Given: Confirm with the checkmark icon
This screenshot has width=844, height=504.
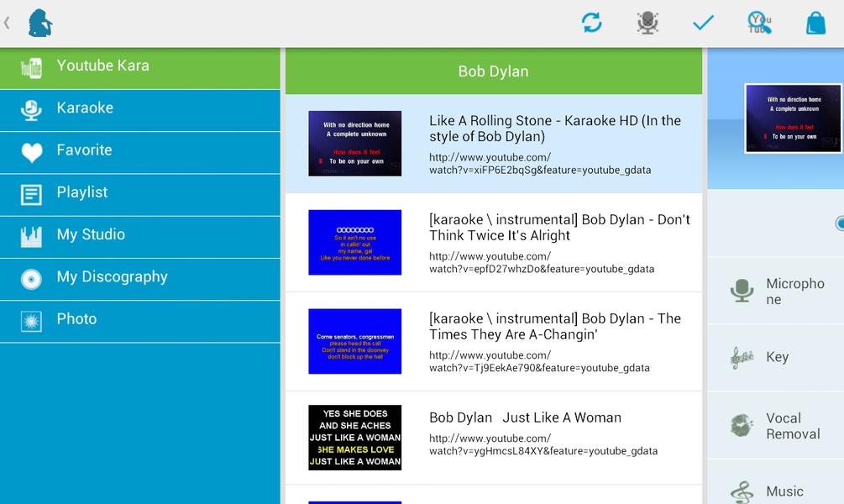Looking at the screenshot, I should 703,23.
